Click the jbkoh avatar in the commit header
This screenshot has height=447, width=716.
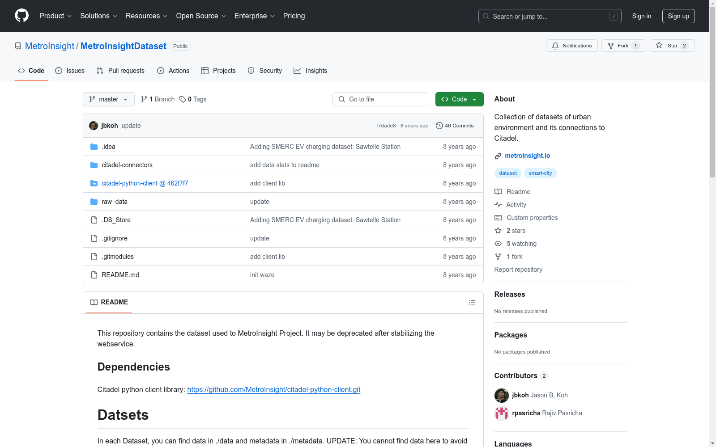[94, 126]
